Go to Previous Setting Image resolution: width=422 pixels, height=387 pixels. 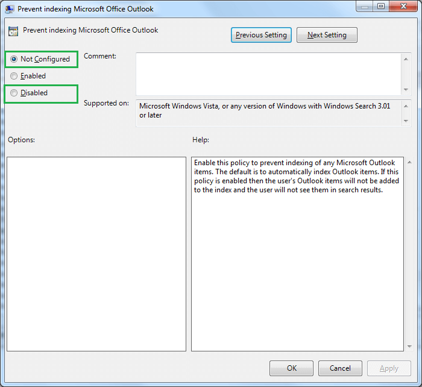pos(261,35)
